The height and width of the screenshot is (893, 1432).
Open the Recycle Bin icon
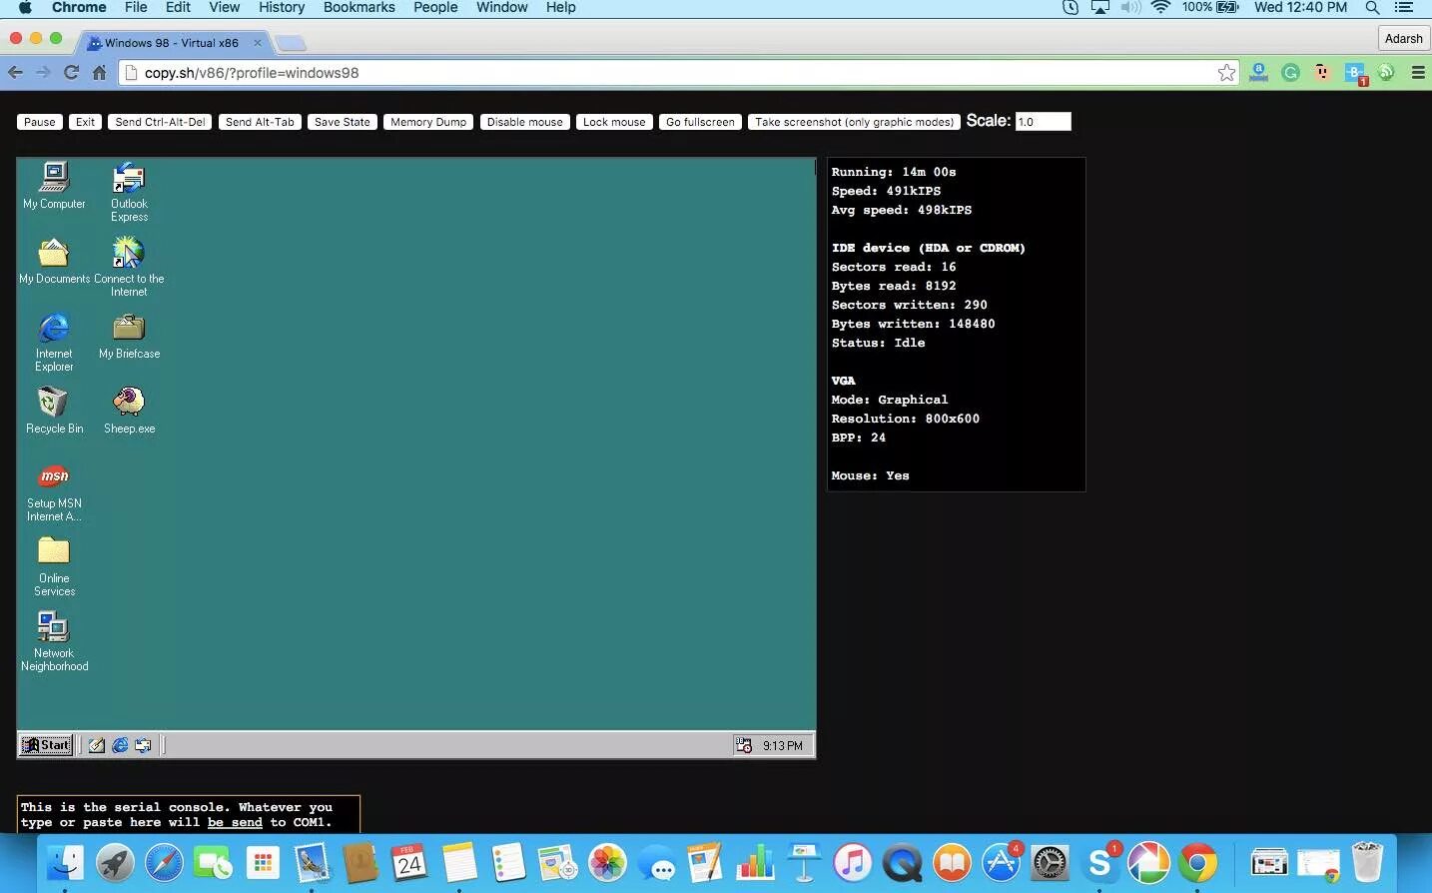[x=54, y=412]
